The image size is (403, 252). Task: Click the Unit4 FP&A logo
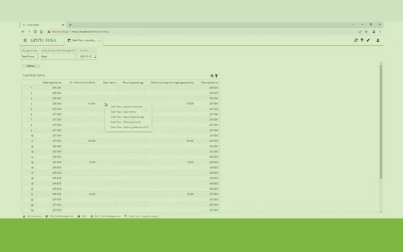point(43,41)
